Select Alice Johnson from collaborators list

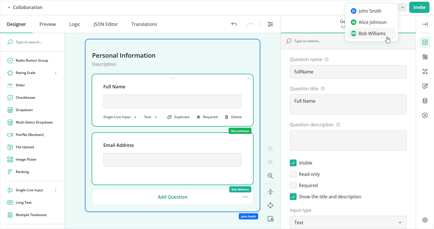pos(372,22)
